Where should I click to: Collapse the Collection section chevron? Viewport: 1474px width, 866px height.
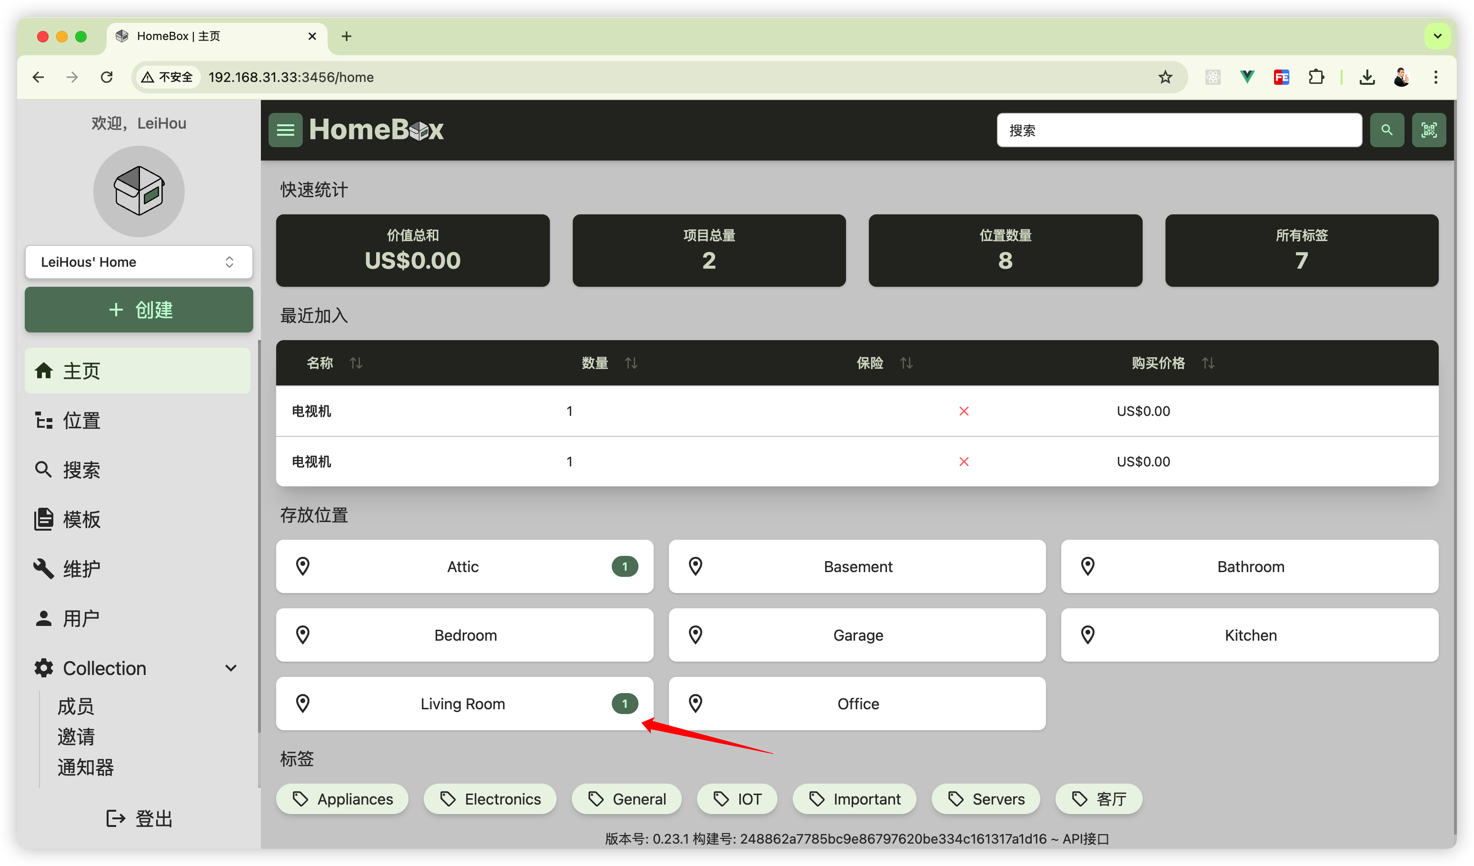pyautogui.click(x=230, y=668)
